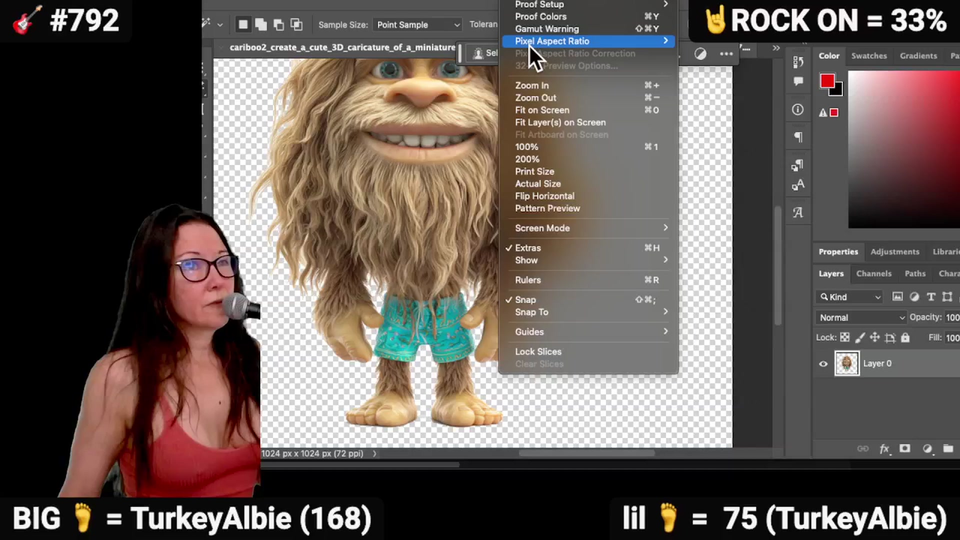This screenshot has height=540, width=960.
Task: Select Flip Horizontal menu item
Action: point(588,196)
